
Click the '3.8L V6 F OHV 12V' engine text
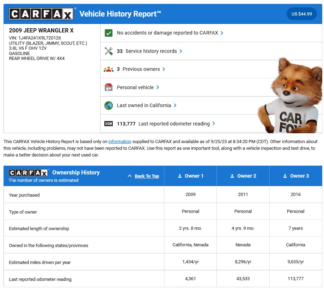28,48
